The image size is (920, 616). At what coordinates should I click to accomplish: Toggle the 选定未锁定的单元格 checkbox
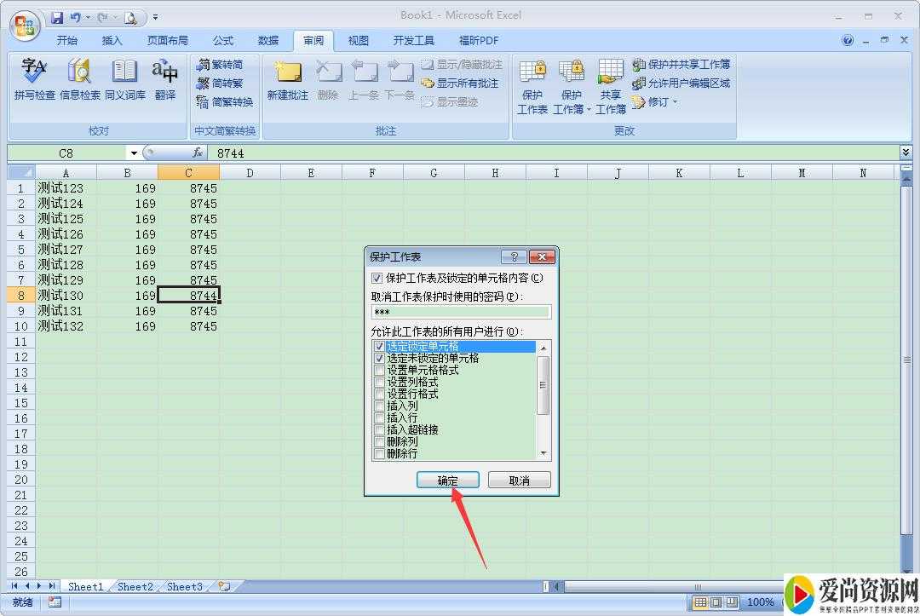(x=380, y=359)
